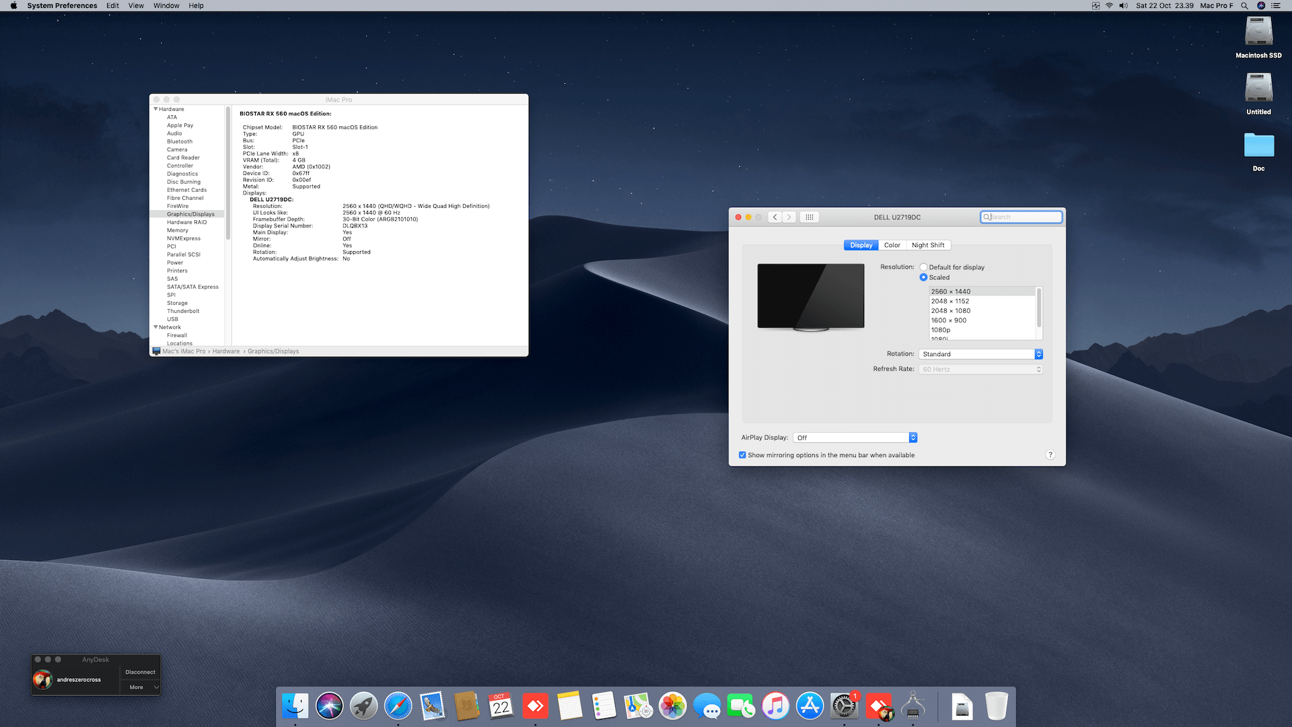Open AirPlay Display dropdown
1292x727 pixels.
(855, 438)
